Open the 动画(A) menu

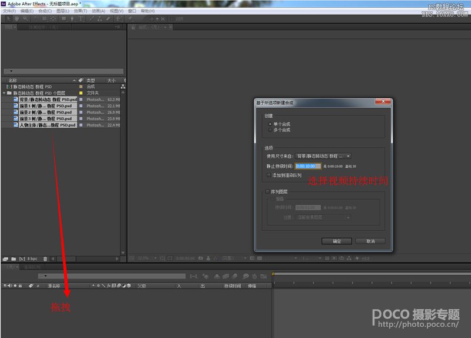pyautogui.click(x=98, y=11)
